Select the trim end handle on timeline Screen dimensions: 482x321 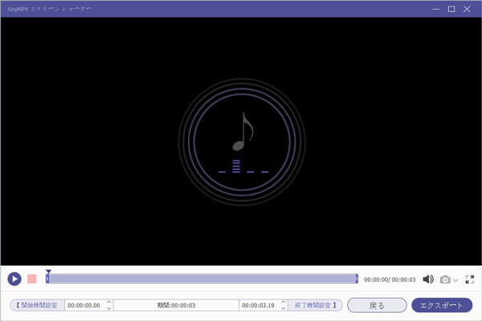point(357,279)
